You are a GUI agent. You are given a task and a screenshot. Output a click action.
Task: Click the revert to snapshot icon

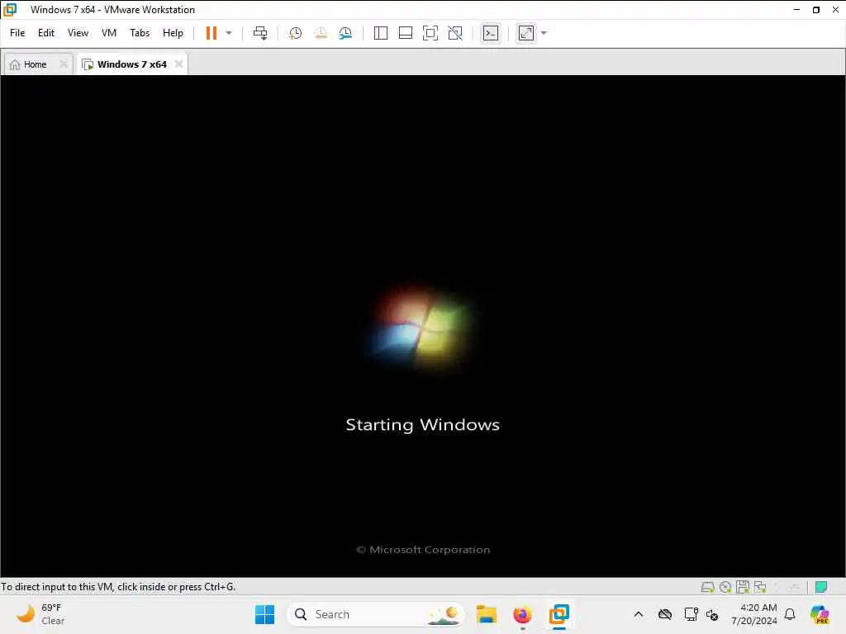pos(321,33)
